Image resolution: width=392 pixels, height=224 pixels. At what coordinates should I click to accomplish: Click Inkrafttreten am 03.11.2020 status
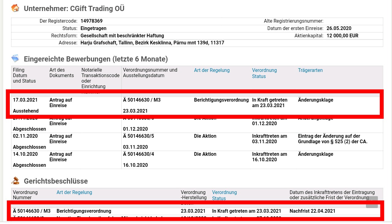(x=269, y=139)
